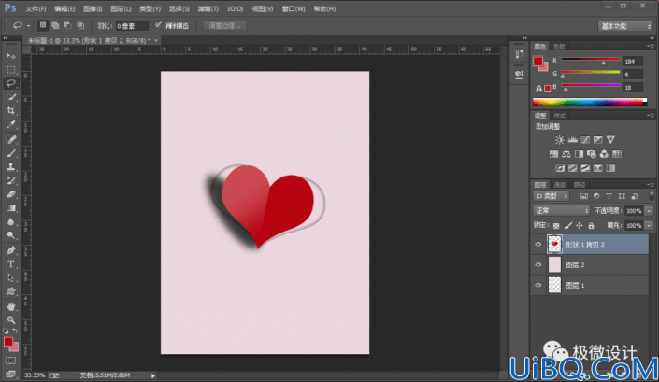This screenshot has width=659, height=382.
Task: Open the collapsed History panel icon
Action: [x=520, y=54]
